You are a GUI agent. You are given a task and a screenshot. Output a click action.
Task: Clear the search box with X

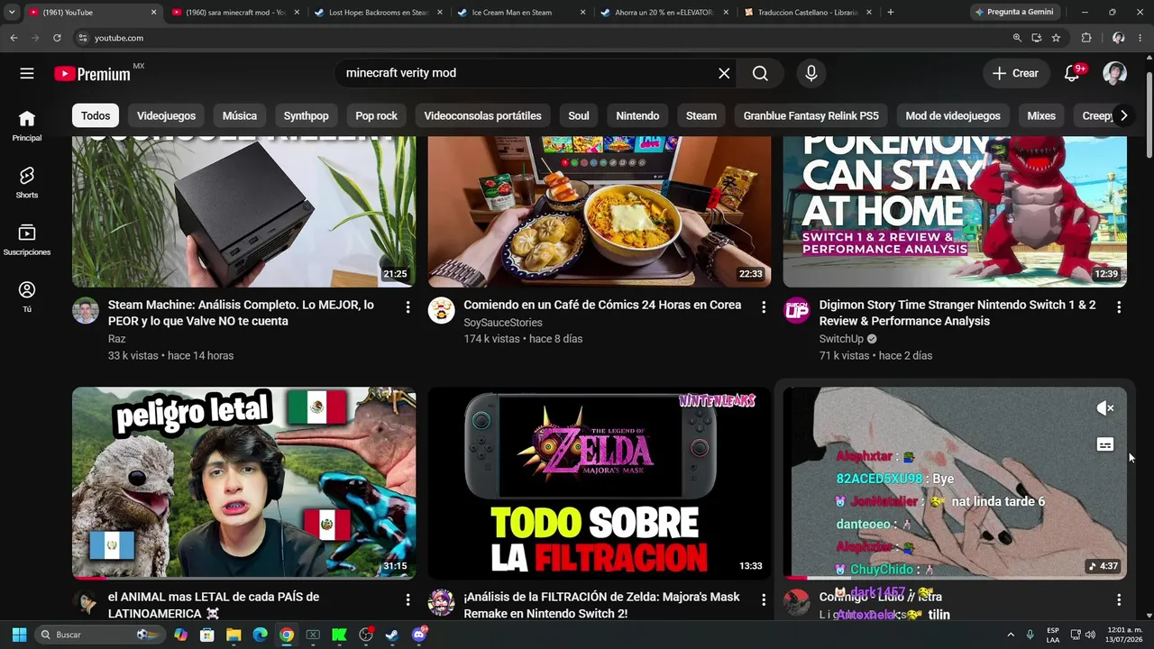(x=724, y=73)
